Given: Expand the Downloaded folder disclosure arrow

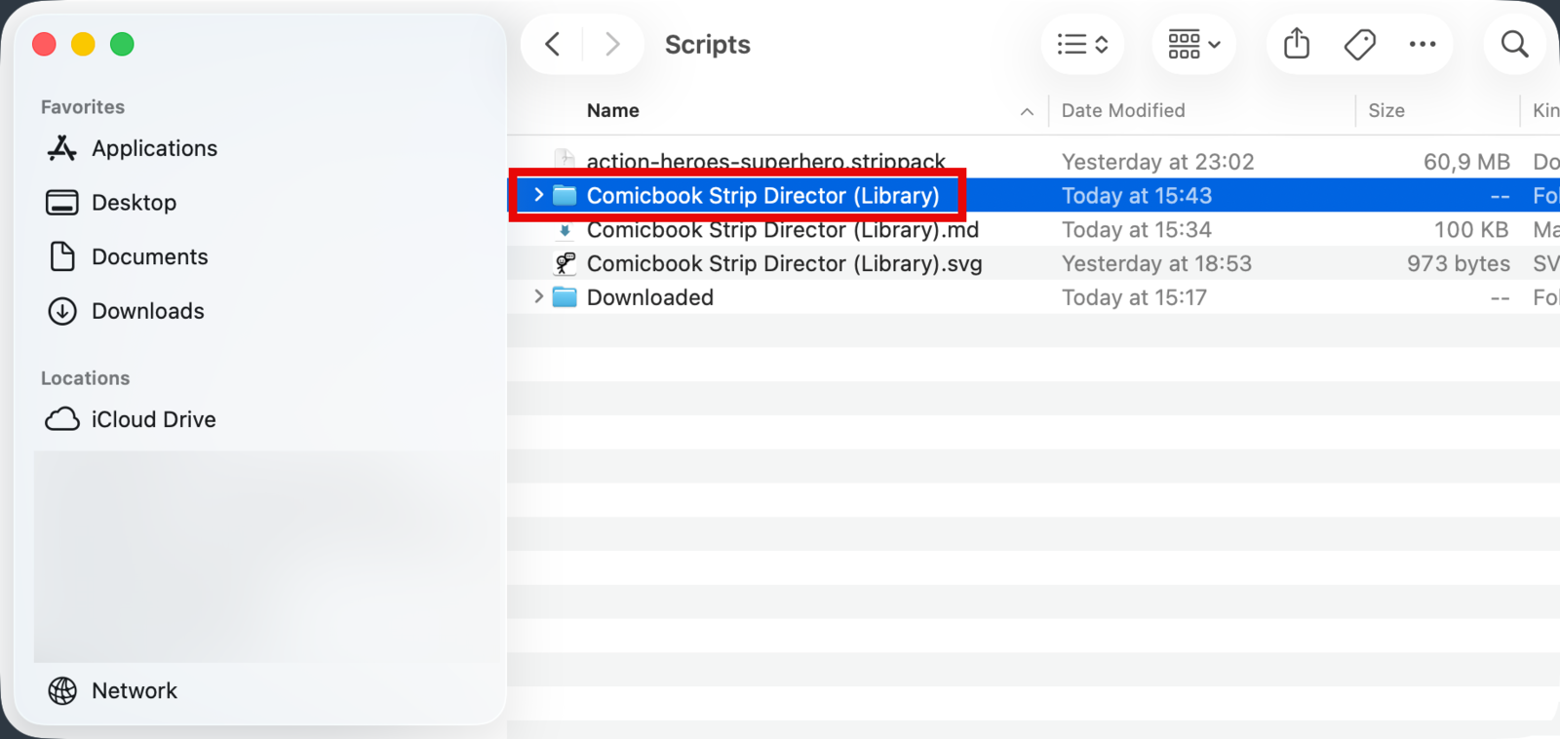Looking at the screenshot, I should 538,296.
